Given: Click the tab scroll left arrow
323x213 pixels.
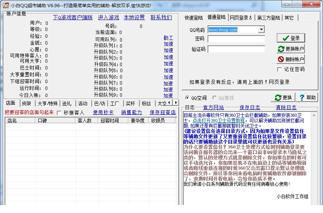Looking at the screenshot, I should (x=169, y=102).
